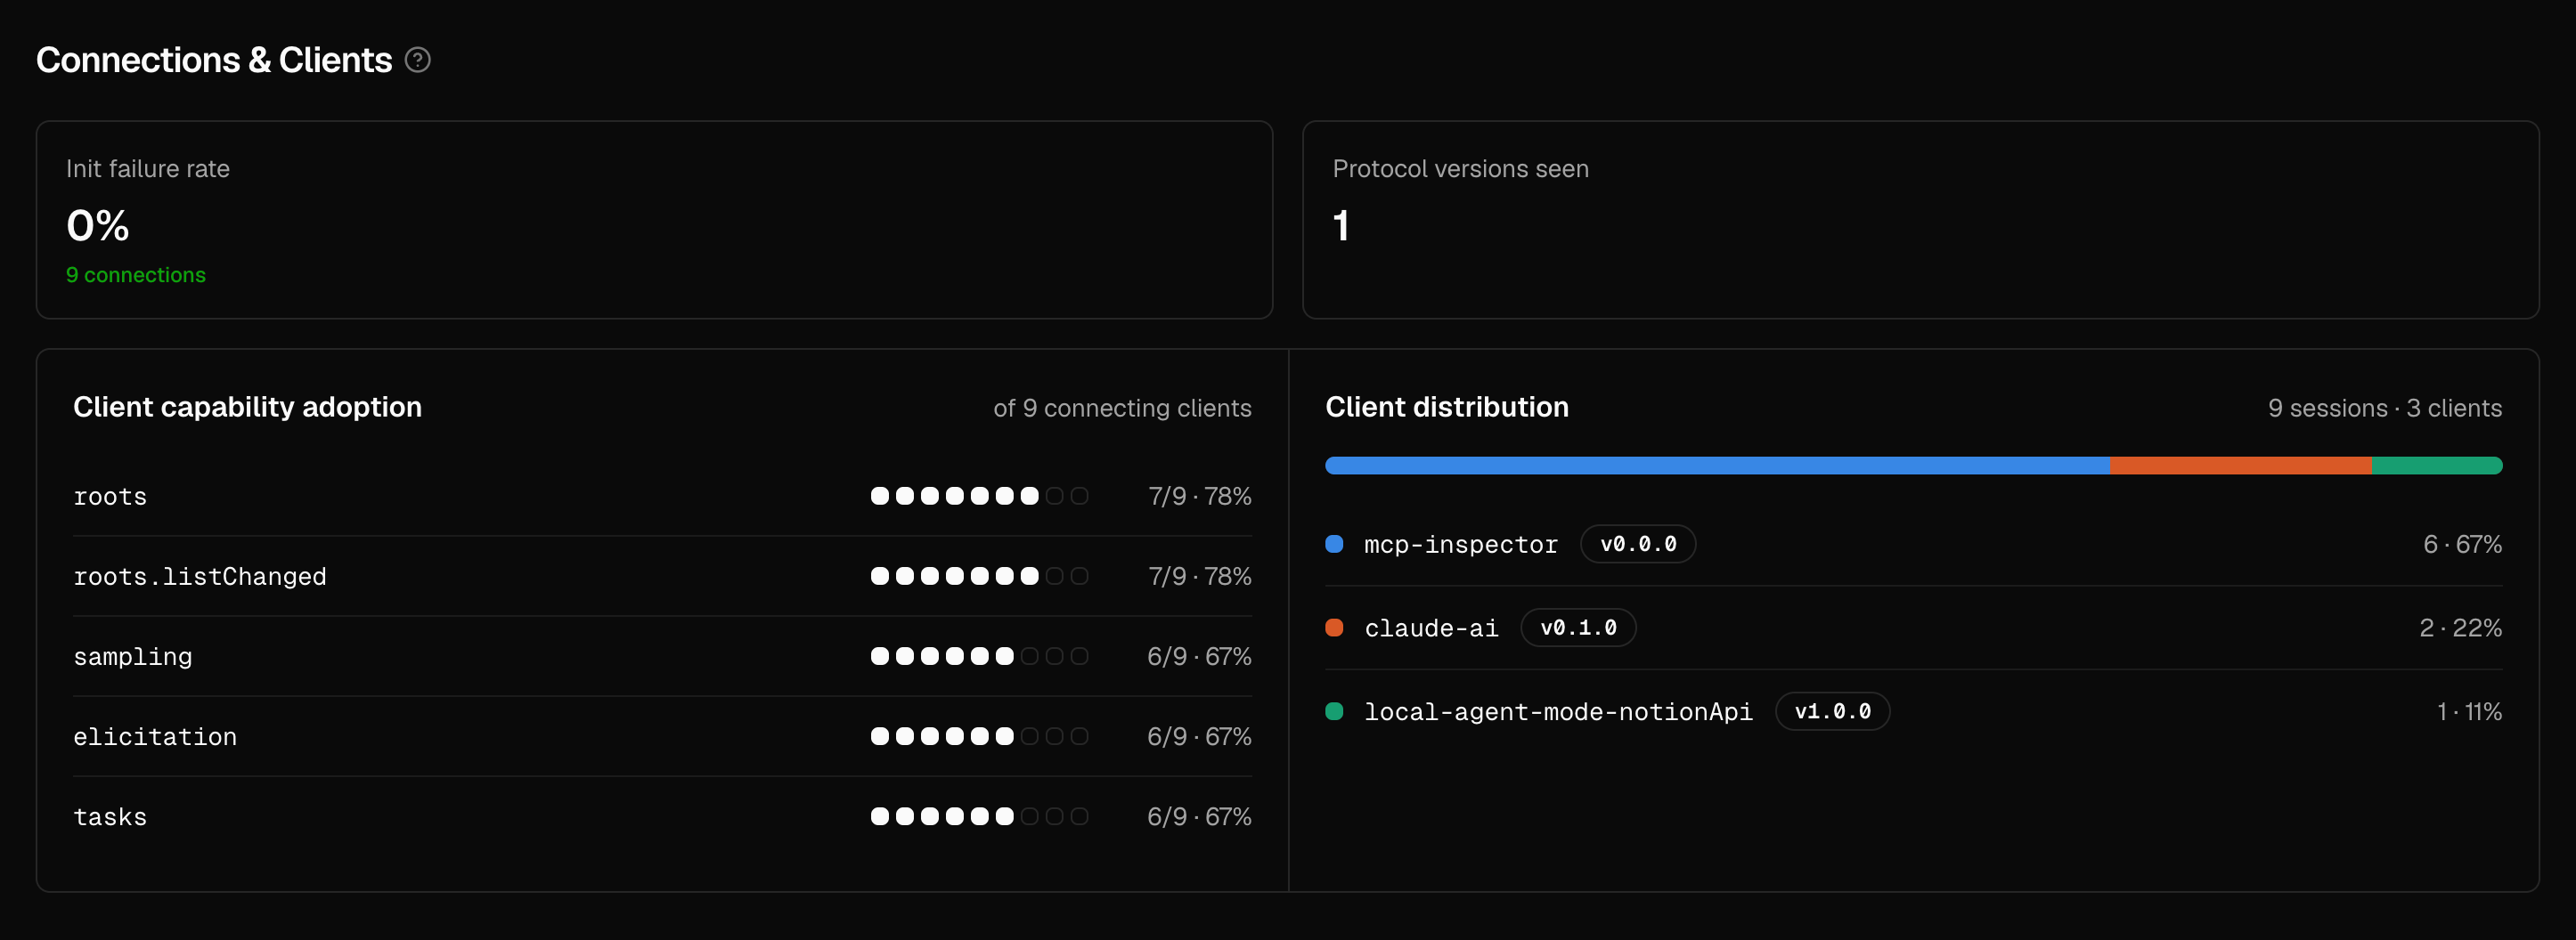Click the v1.0.0 version badge
The width and height of the screenshot is (2576, 940).
pyautogui.click(x=1832, y=712)
